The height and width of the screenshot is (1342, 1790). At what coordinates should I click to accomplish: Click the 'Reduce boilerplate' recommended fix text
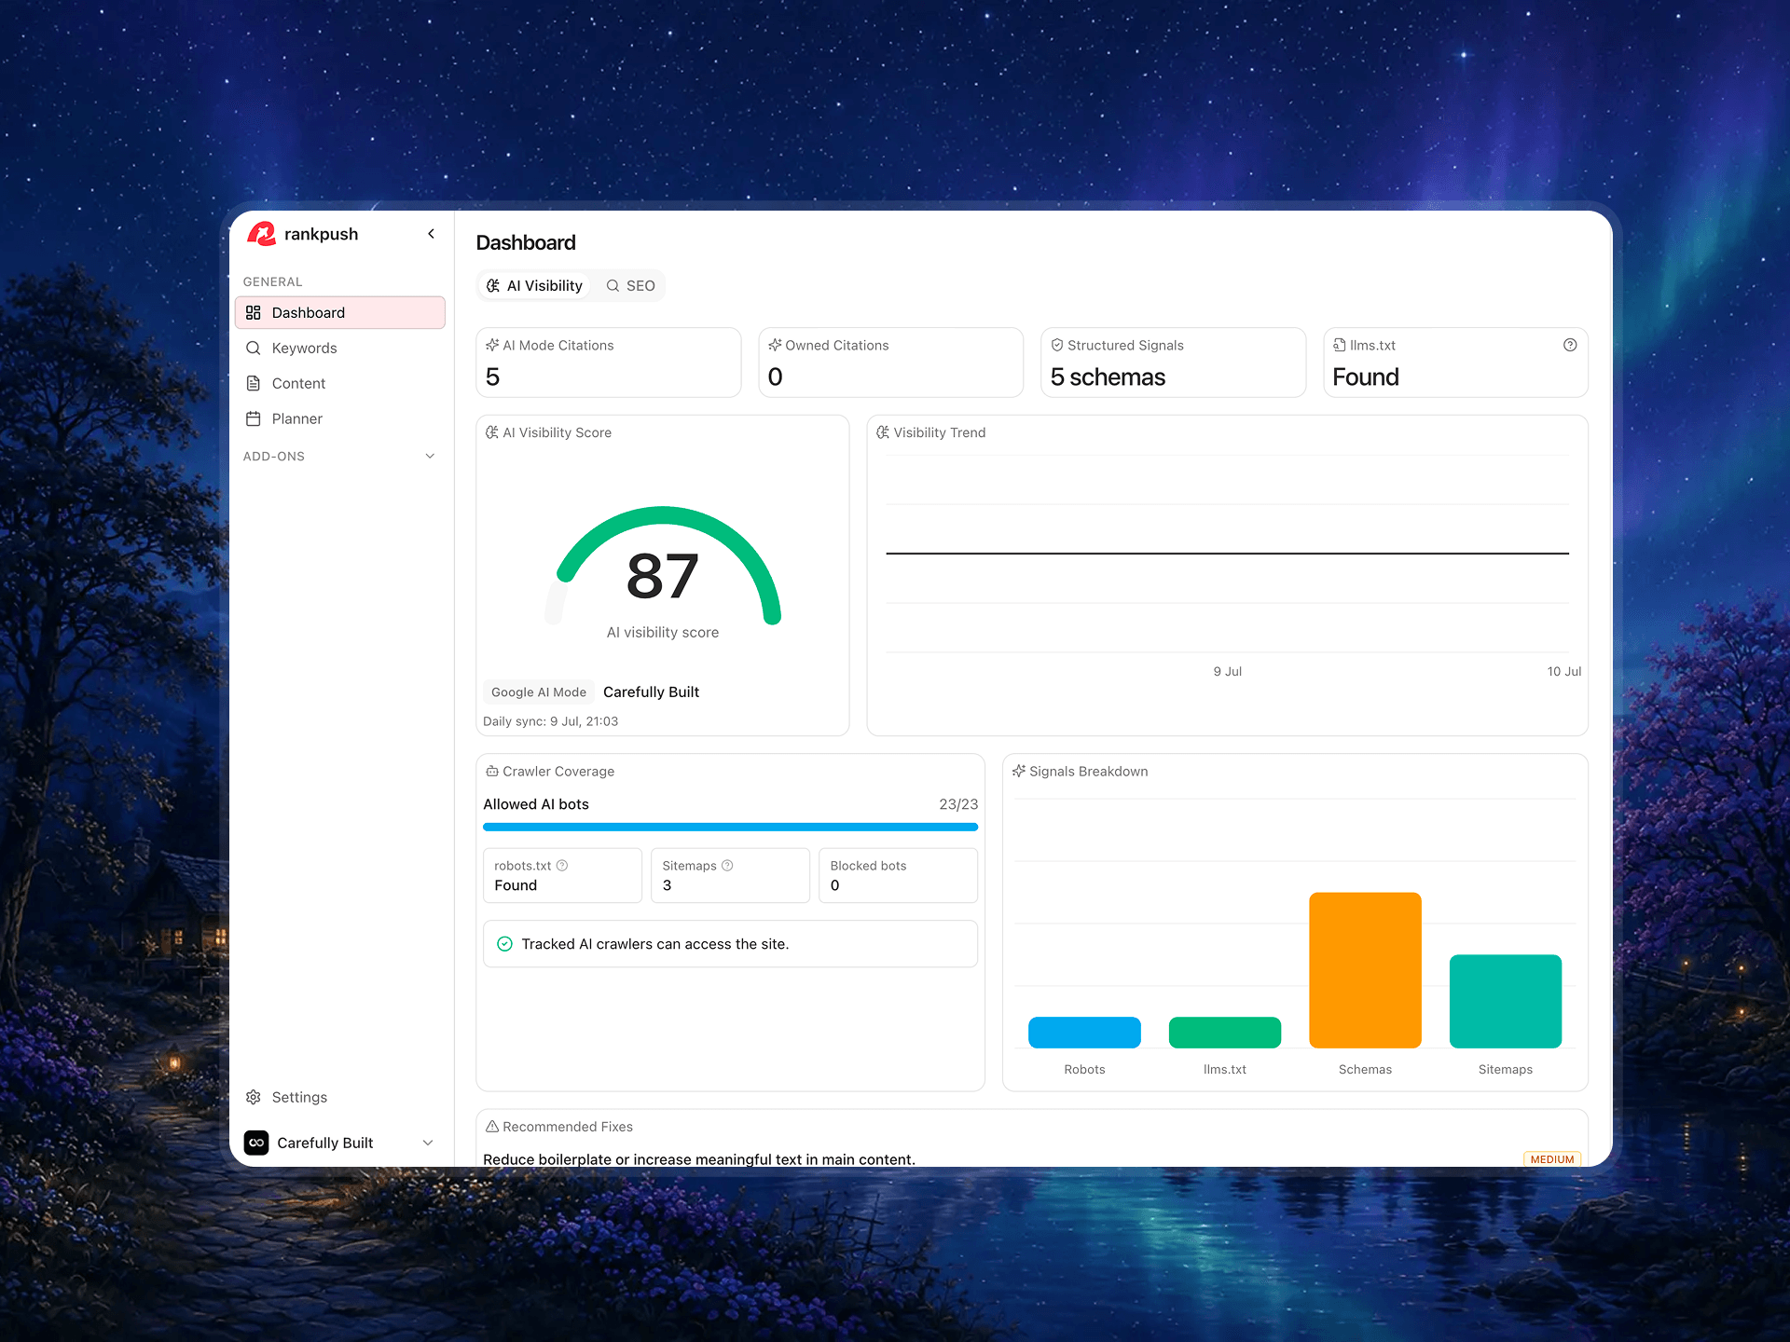coord(699,1159)
